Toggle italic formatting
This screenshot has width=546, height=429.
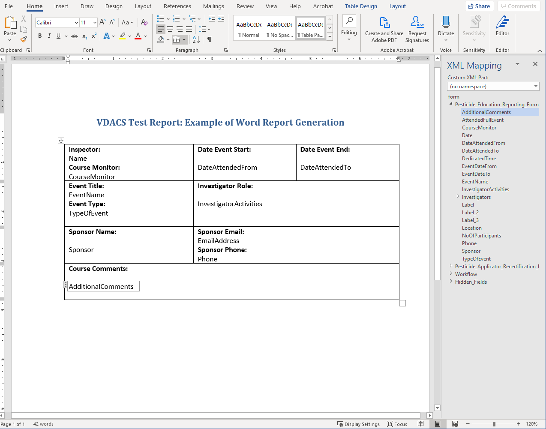(x=49, y=36)
